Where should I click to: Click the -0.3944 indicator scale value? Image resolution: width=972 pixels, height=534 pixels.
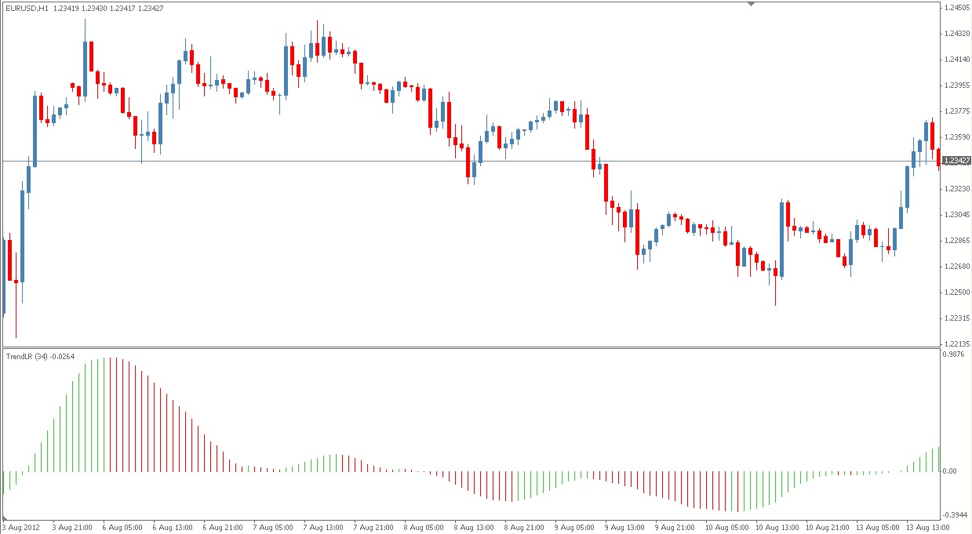[x=956, y=515]
